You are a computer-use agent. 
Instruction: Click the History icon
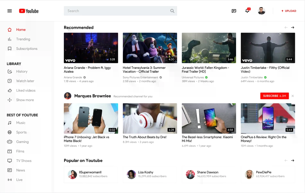tap(10, 71)
